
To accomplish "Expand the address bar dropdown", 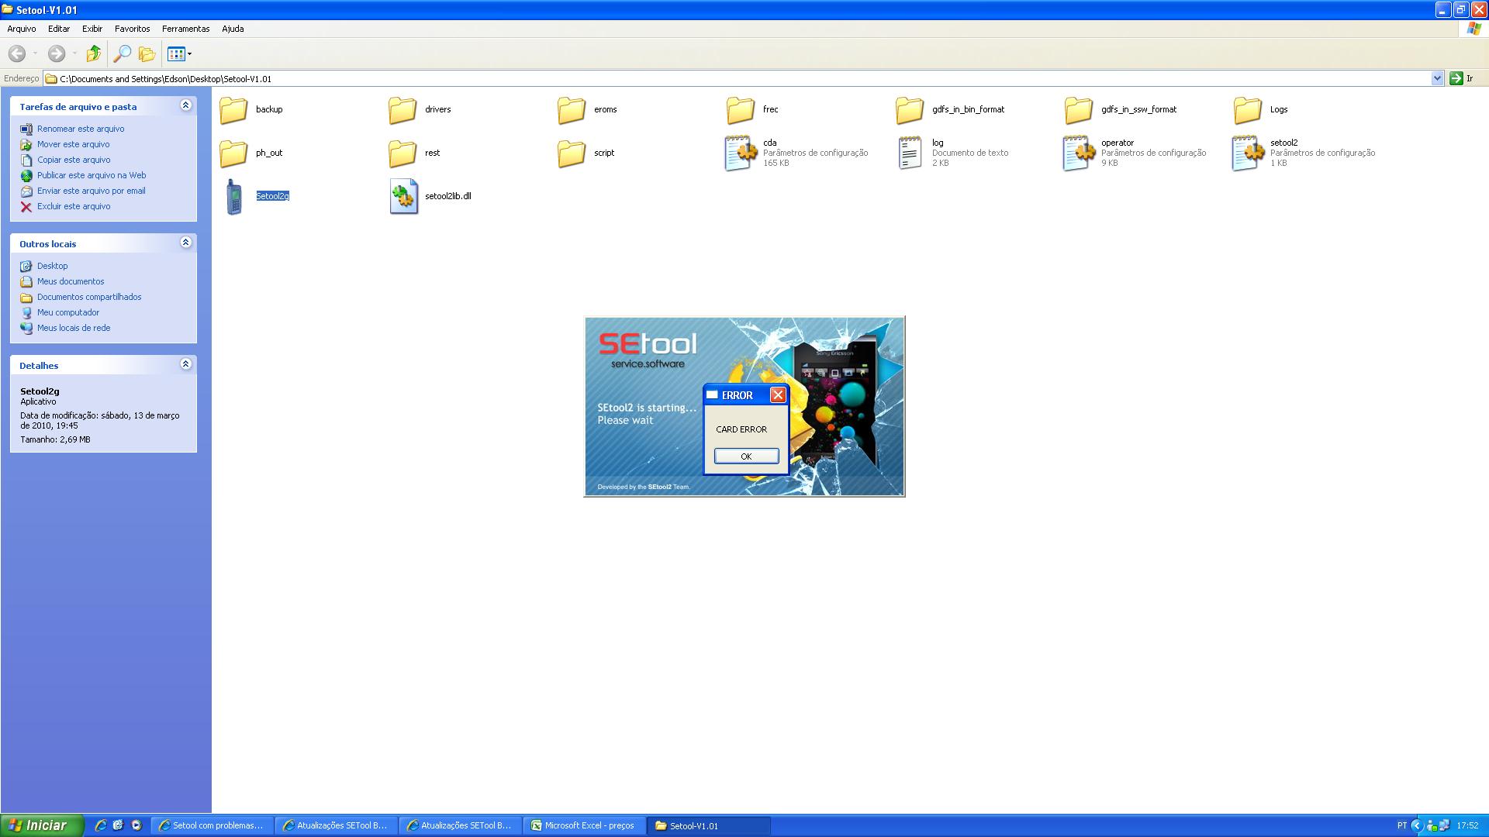I will (x=1437, y=78).
